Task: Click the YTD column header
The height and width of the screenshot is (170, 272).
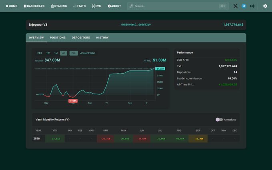Action: pos(55,130)
